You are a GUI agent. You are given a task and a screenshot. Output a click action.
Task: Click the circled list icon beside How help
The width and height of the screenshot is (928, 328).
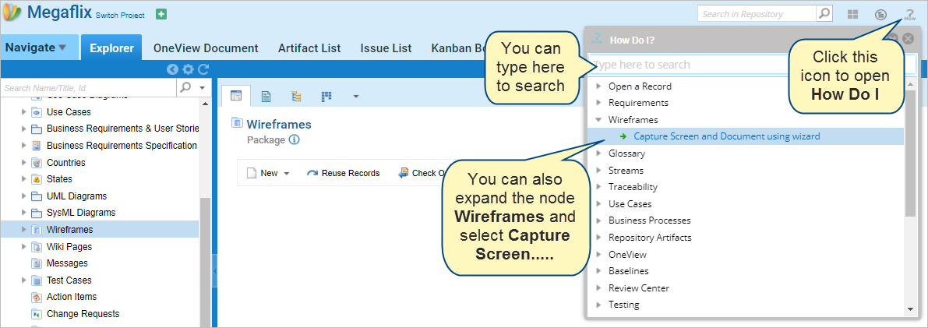[x=881, y=14]
